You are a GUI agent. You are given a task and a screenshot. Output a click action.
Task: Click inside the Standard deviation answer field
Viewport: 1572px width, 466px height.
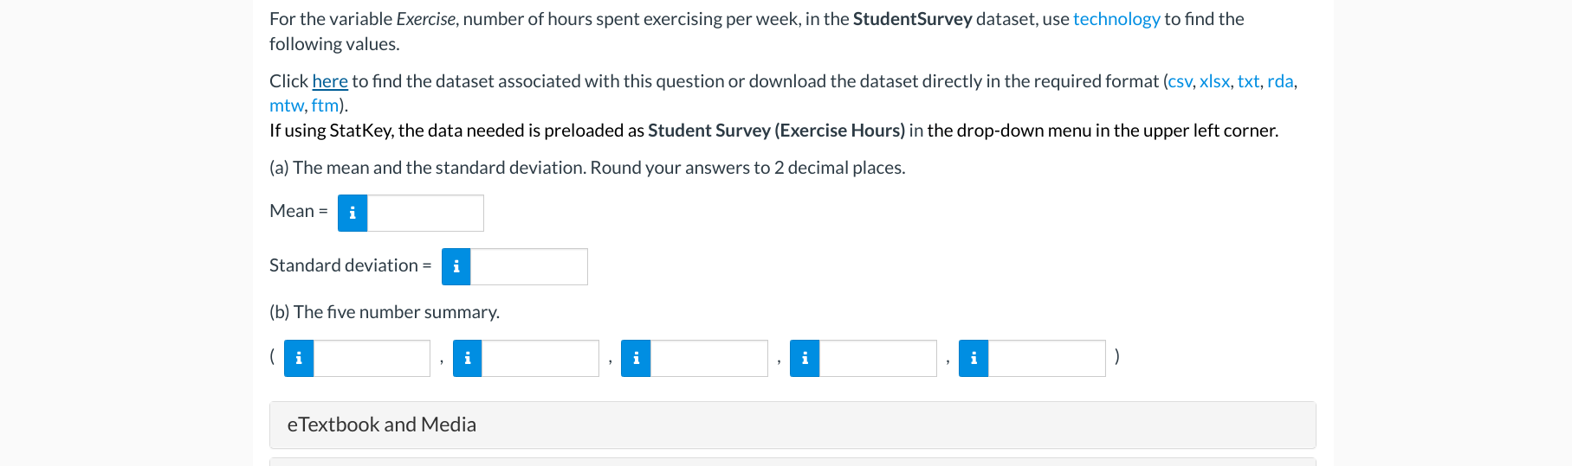[x=529, y=266]
